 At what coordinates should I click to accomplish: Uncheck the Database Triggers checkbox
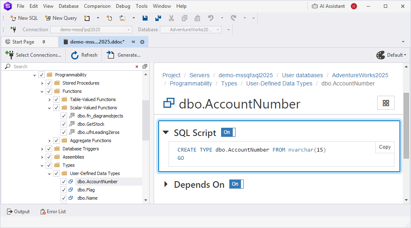[49, 149]
